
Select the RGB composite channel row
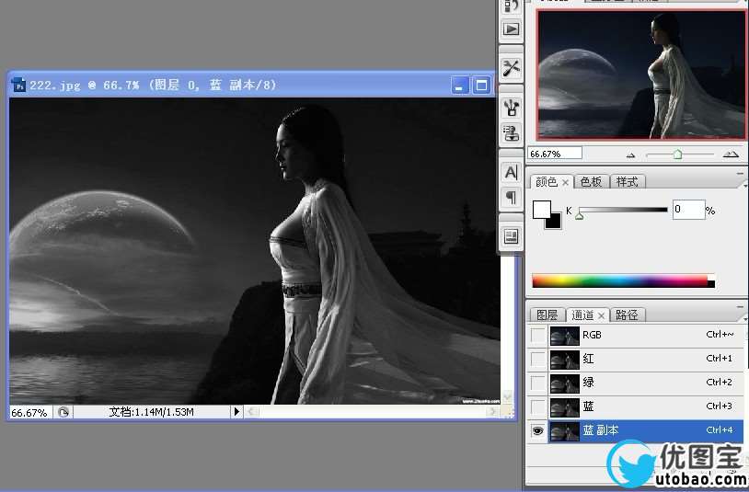(646, 336)
